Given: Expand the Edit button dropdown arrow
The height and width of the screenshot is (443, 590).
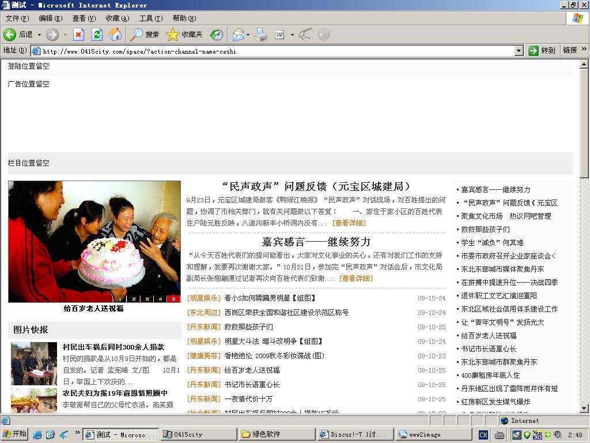Looking at the screenshot, I should click(292, 35).
